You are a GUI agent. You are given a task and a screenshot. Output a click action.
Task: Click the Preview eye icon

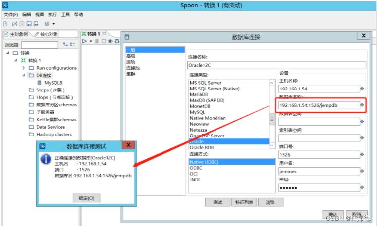pyautogui.click(x=110, y=41)
